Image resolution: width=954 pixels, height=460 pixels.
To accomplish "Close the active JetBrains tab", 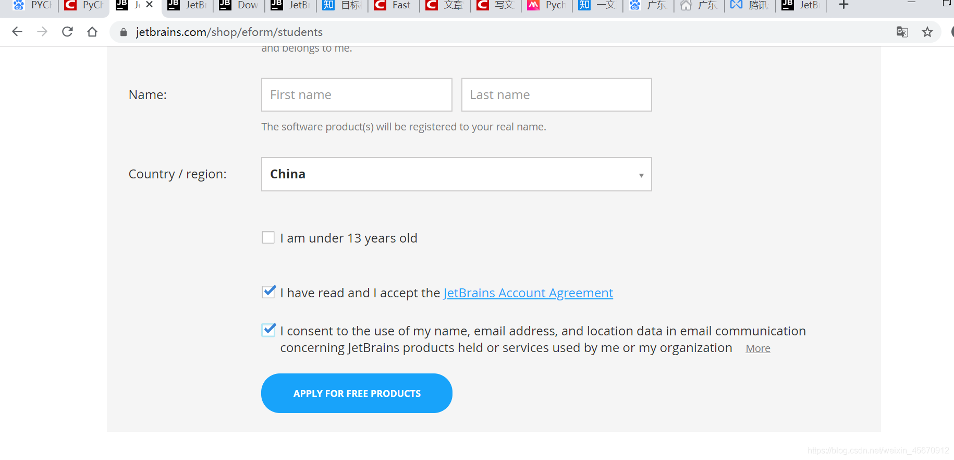I will [x=150, y=5].
